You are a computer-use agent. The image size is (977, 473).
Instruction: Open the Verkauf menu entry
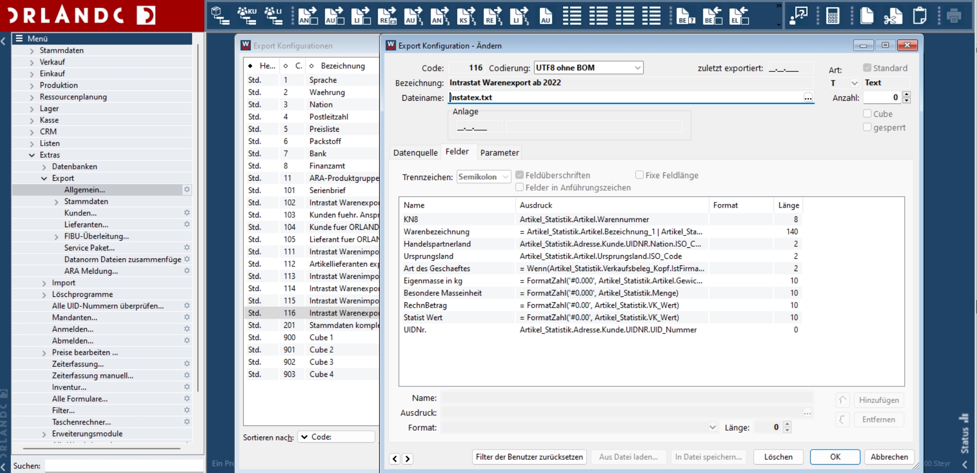(52, 62)
